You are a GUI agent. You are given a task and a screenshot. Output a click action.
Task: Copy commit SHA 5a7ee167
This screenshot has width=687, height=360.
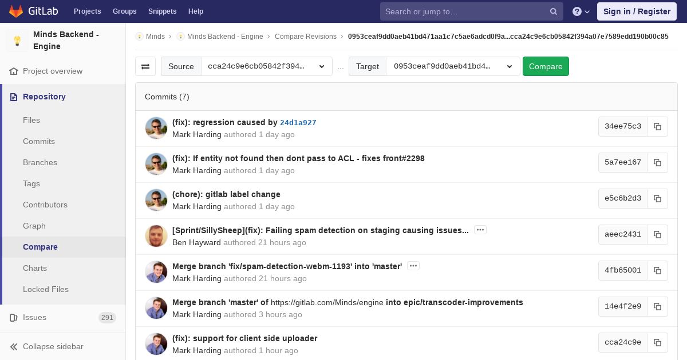coord(657,162)
